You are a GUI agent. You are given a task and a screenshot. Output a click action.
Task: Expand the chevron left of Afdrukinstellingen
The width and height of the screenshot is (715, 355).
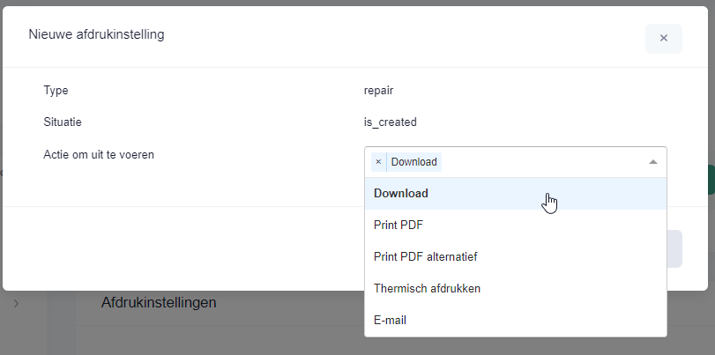[x=17, y=303]
